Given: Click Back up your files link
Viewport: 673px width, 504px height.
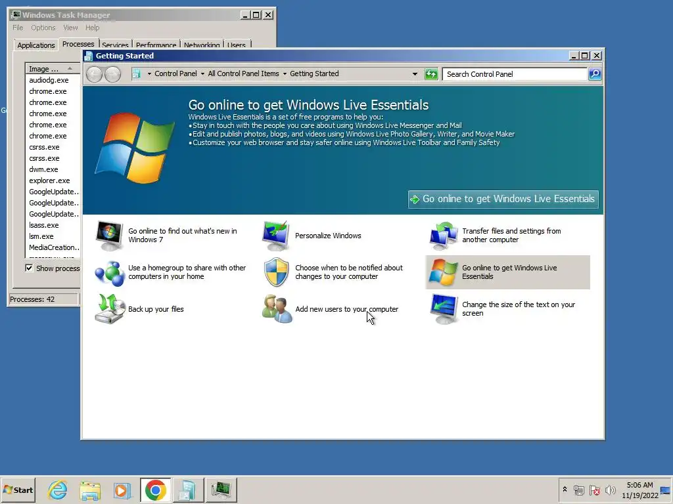Looking at the screenshot, I should pos(156,309).
